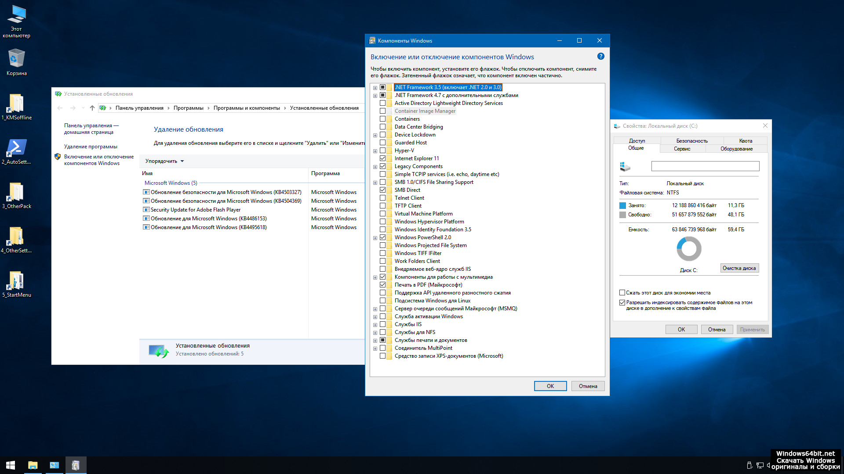Click the Очистка диска button

coord(739,268)
